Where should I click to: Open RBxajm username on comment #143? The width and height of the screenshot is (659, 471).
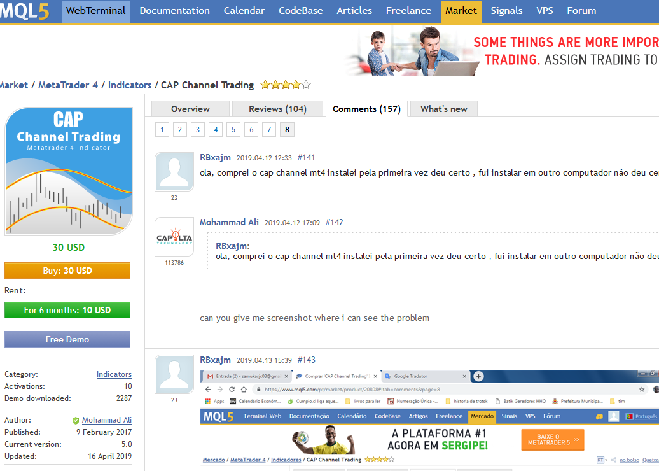click(x=215, y=360)
